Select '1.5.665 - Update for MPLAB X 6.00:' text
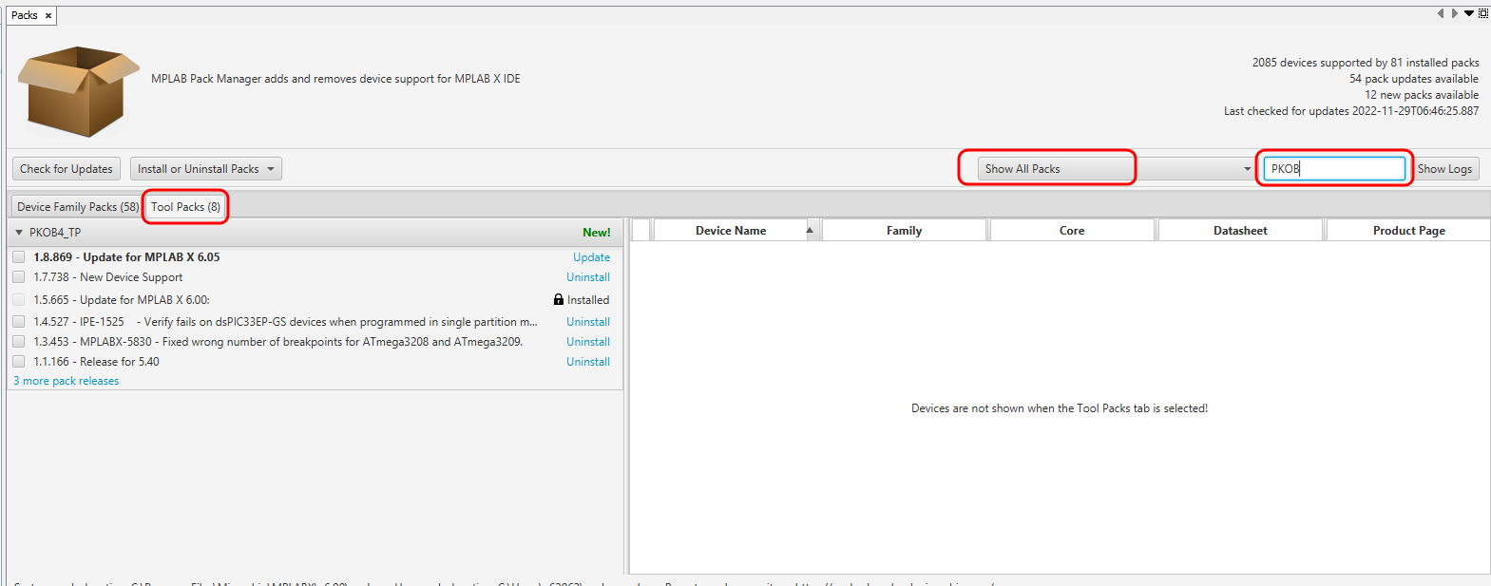 click(122, 300)
